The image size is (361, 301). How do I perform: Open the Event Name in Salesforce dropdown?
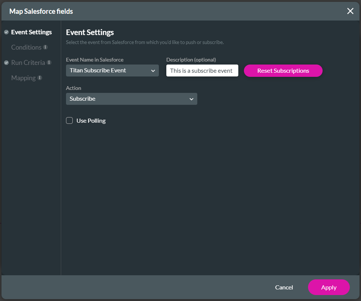click(112, 70)
